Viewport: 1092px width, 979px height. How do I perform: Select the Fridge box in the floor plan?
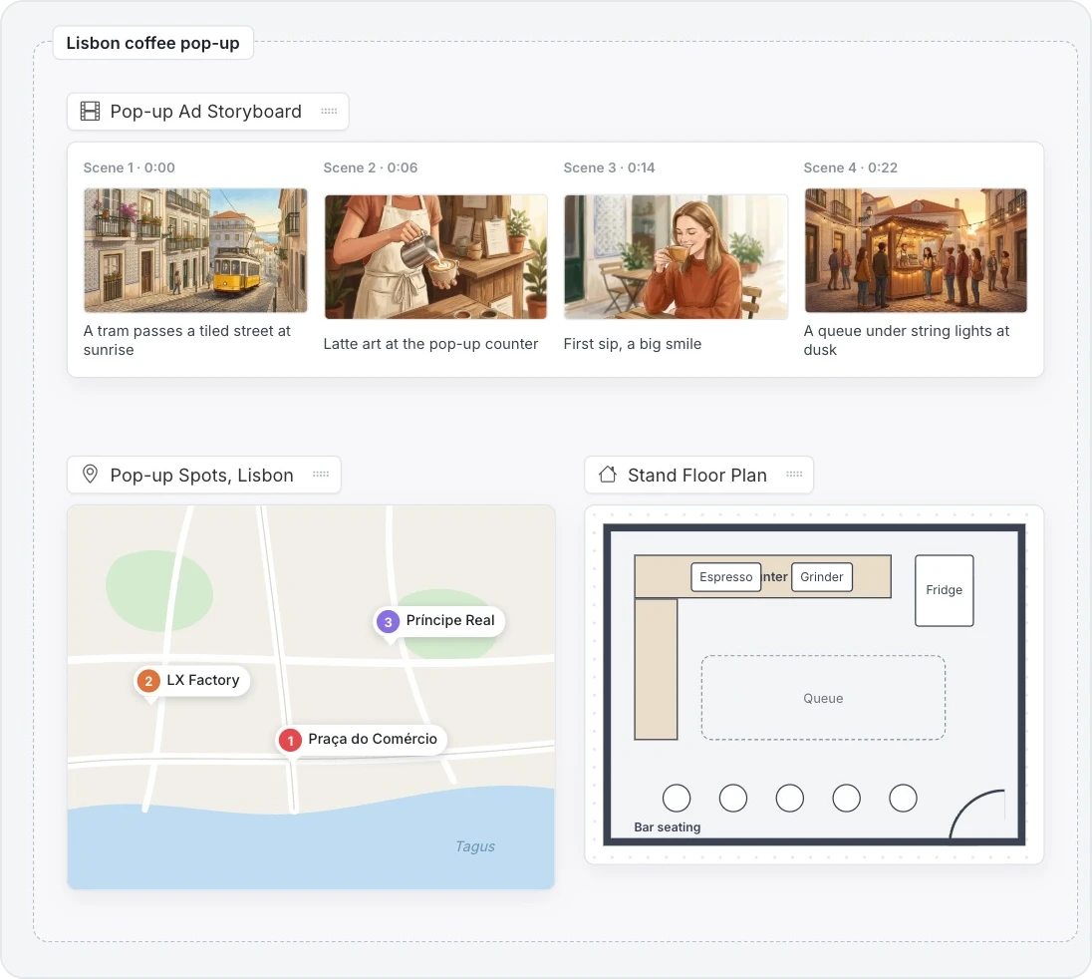pyautogui.click(x=945, y=590)
